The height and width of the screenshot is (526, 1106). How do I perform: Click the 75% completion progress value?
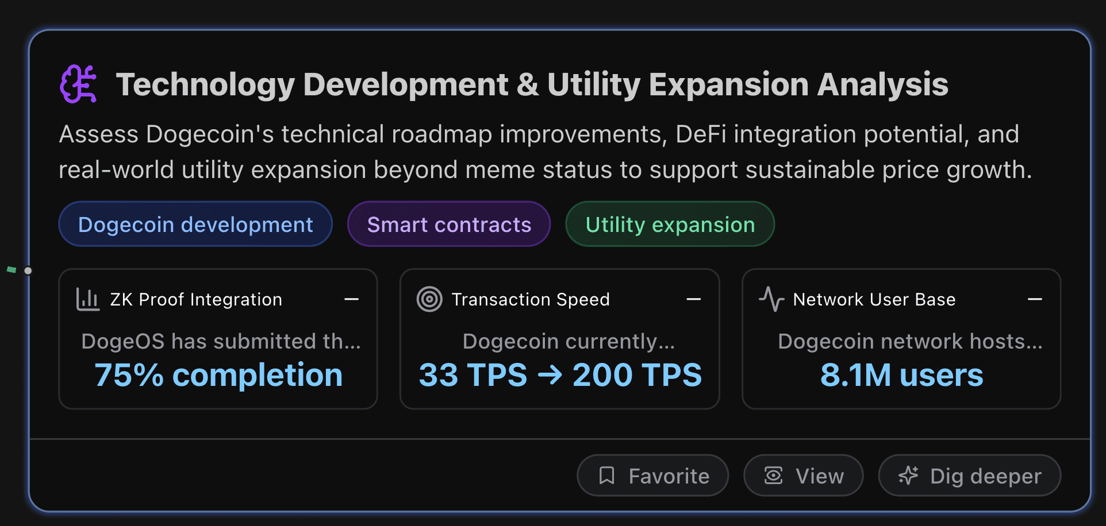pyautogui.click(x=218, y=374)
